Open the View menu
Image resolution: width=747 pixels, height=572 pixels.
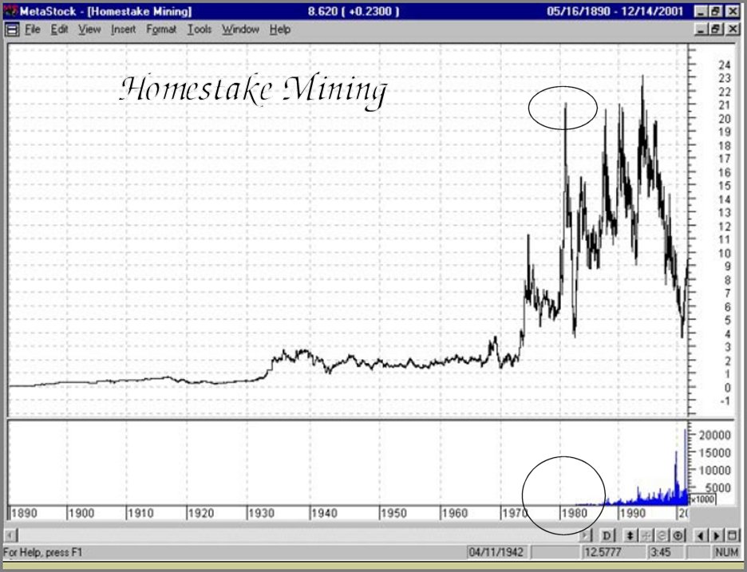point(89,30)
